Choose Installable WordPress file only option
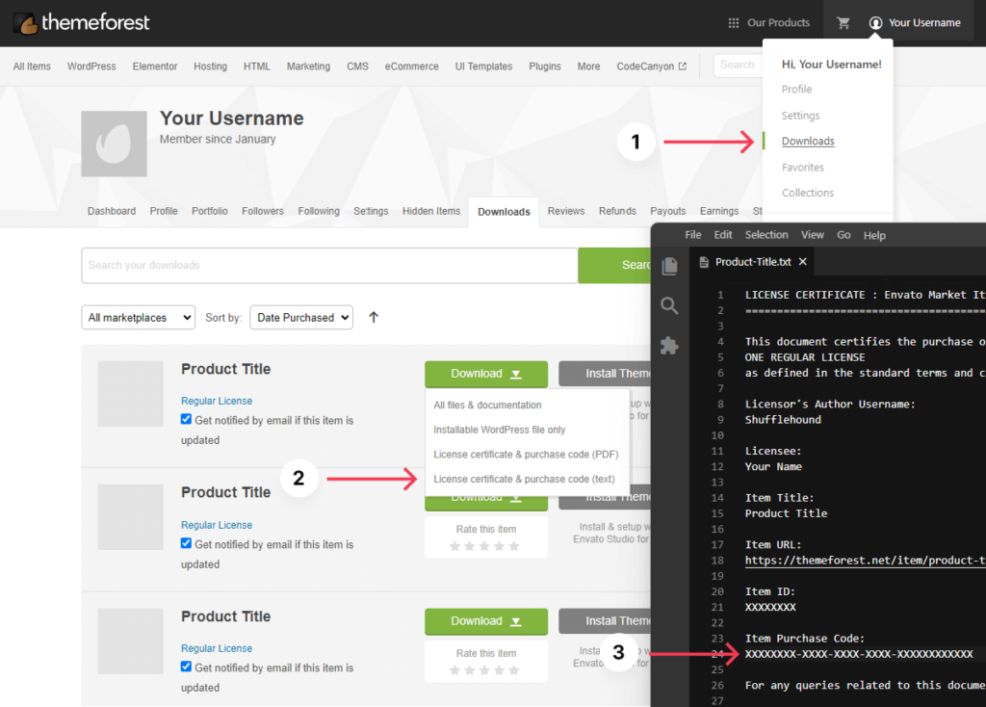The height and width of the screenshot is (707, 986). 500,430
